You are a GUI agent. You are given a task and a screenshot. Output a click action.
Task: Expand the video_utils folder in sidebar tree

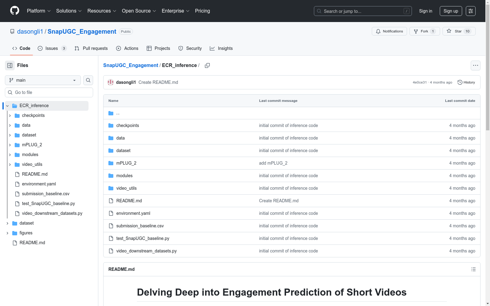click(x=10, y=165)
